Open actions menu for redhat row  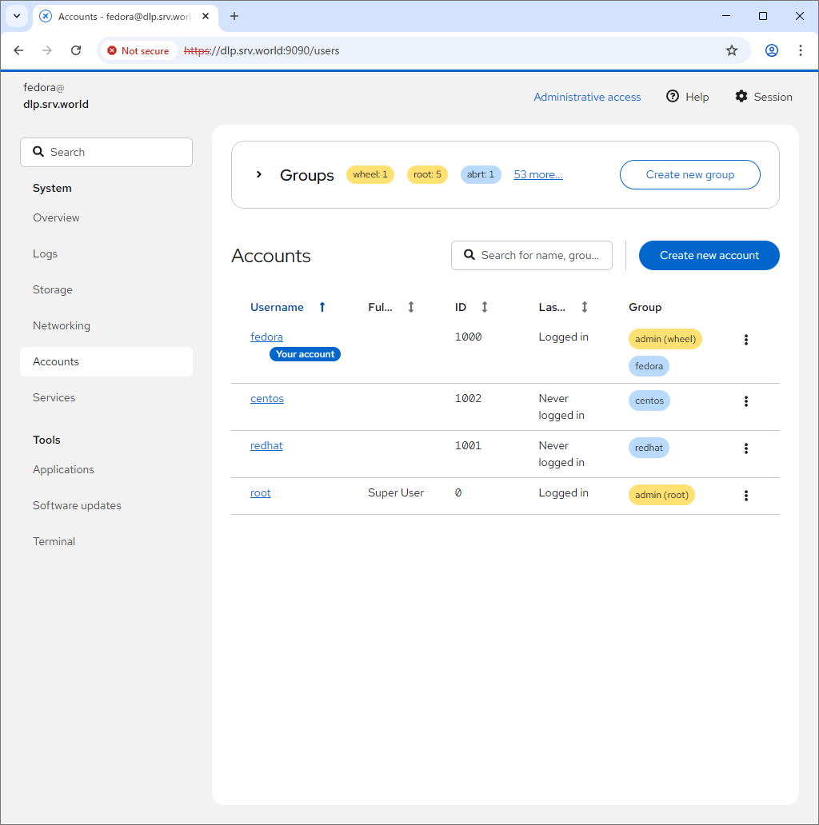click(x=746, y=448)
